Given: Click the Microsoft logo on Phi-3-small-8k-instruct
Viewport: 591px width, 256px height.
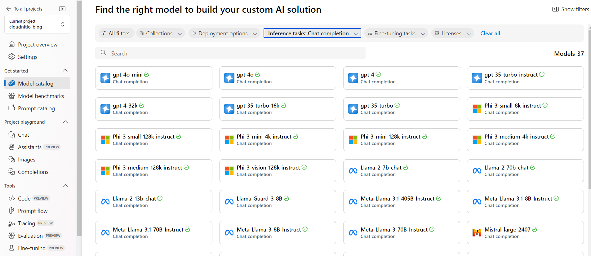Looking at the screenshot, I should coord(477,109).
